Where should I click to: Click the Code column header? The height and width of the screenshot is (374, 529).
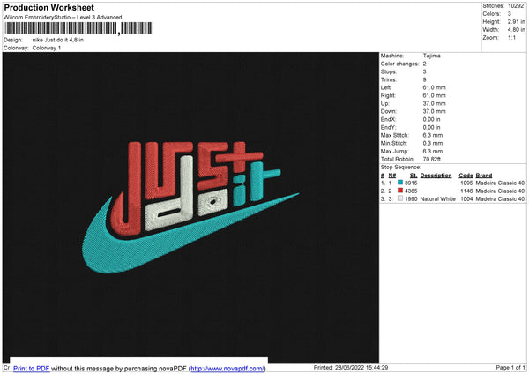coord(466,176)
